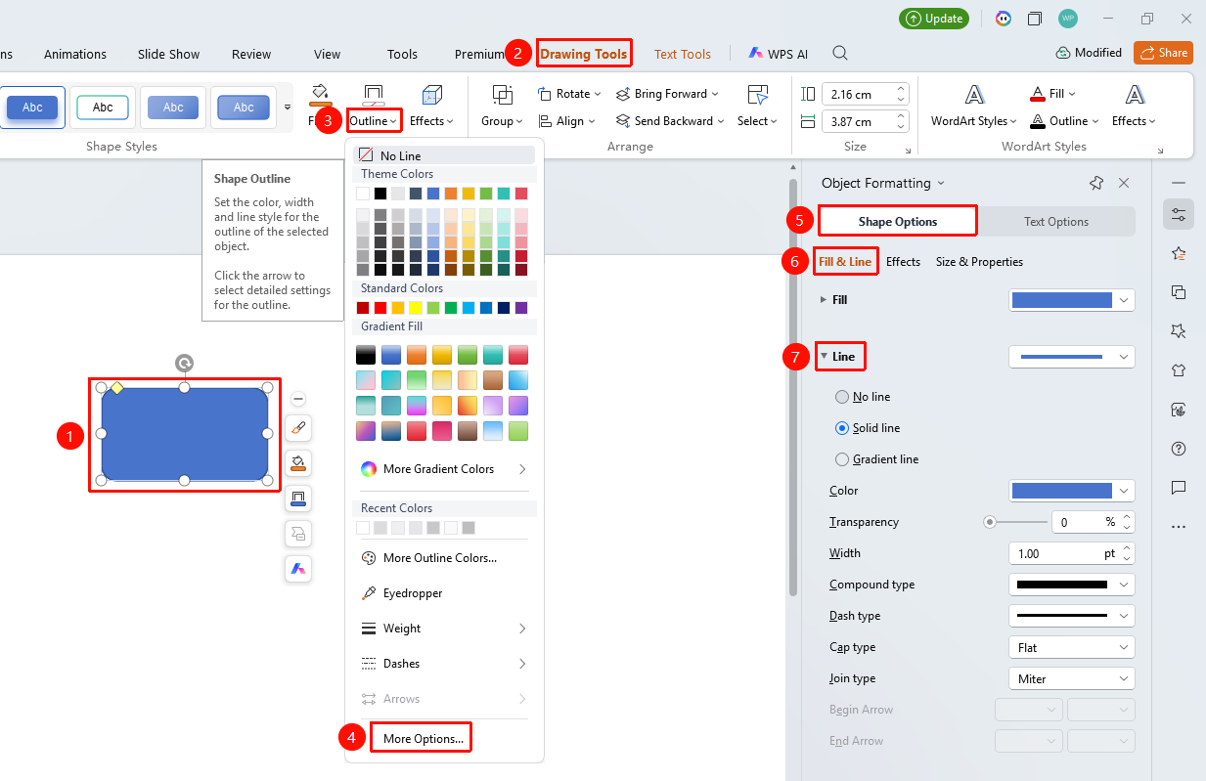Collapse the Line section

tap(824, 357)
